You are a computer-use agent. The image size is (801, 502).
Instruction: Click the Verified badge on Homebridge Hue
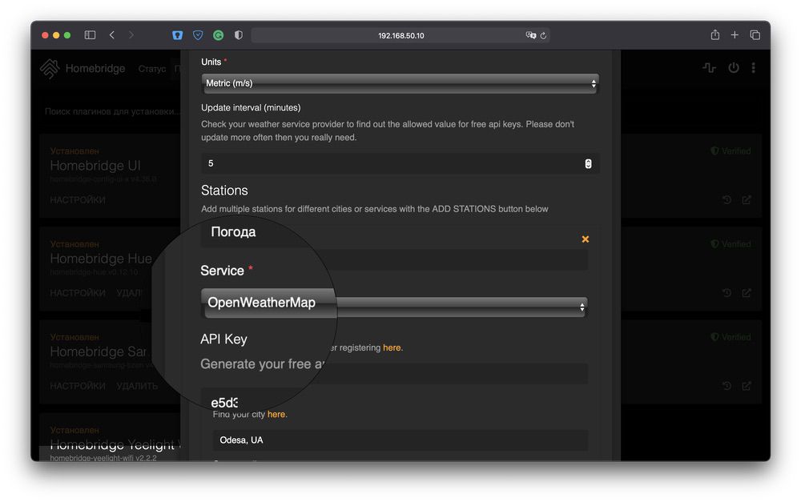731,244
